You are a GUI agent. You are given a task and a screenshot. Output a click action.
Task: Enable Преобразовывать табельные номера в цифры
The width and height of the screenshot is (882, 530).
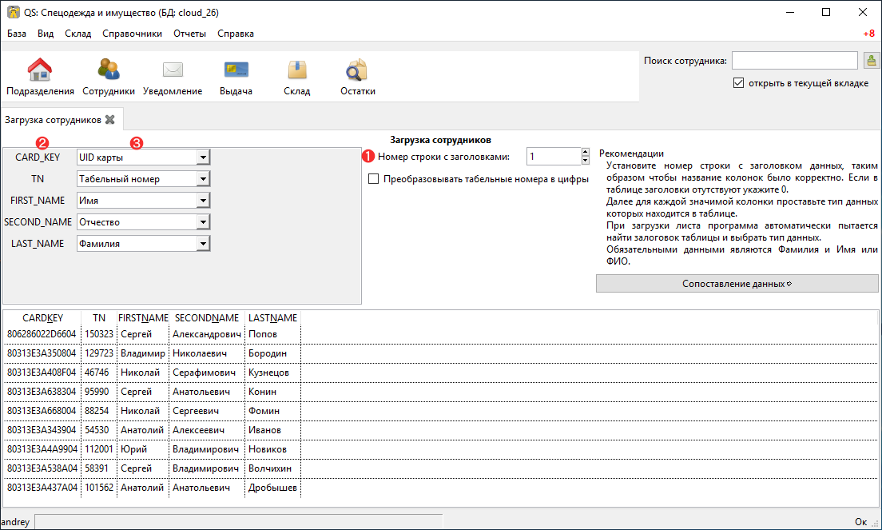[x=373, y=179]
